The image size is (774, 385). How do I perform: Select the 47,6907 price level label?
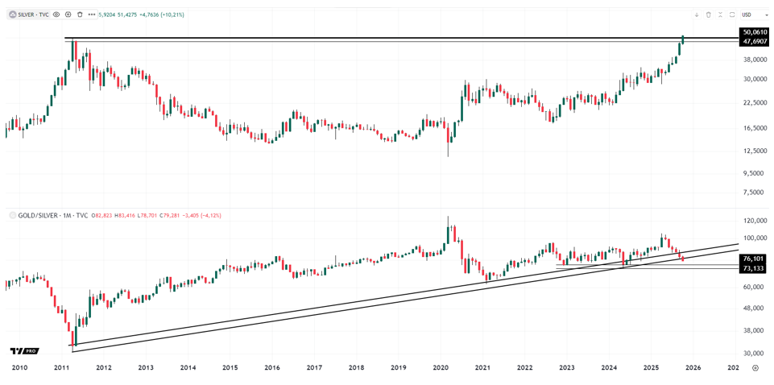coord(754,41)
